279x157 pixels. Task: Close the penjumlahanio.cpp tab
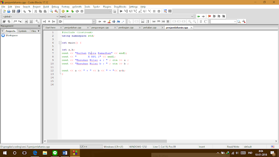click(191, 27)
